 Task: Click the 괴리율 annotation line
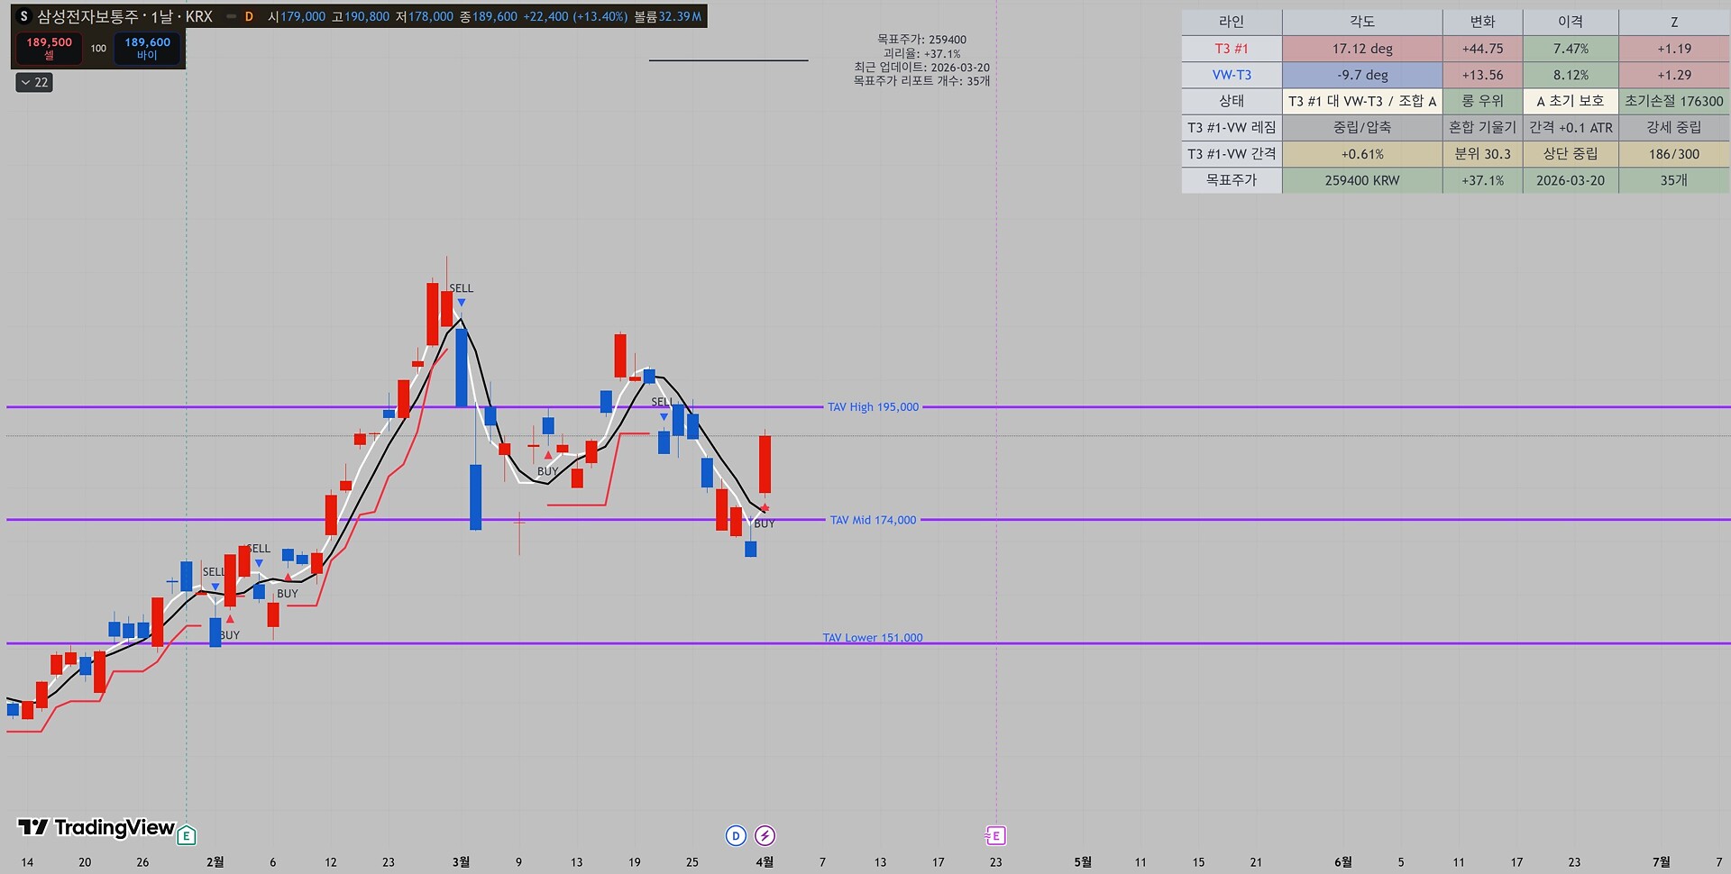coord(921,54)
